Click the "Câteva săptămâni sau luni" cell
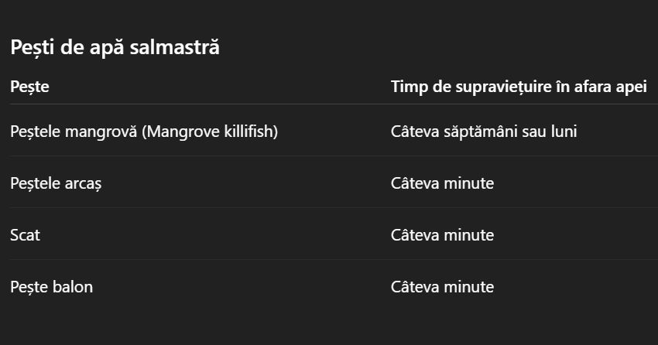This screenshot has width=658, height=345. (483, 132)
